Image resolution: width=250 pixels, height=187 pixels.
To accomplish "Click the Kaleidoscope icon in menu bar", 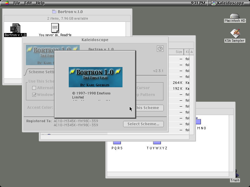I will (x=213, y=3).
